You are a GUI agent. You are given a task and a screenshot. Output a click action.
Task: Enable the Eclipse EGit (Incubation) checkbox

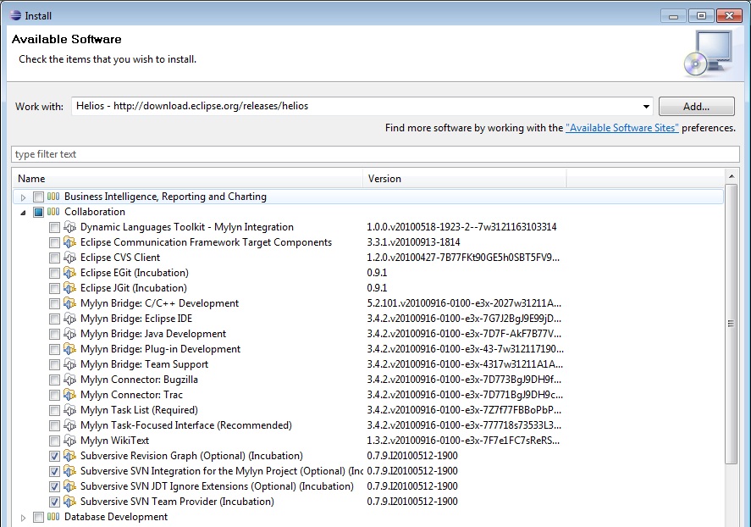pyautogui.click(x=54, y=274)
